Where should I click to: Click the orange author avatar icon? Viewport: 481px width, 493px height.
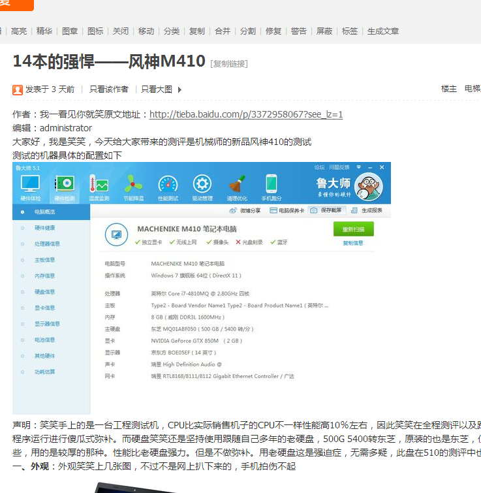coord(18,90)
